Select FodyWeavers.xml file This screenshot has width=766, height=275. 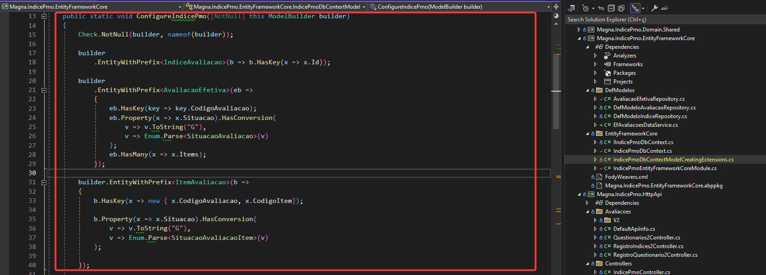pos(626,177)
